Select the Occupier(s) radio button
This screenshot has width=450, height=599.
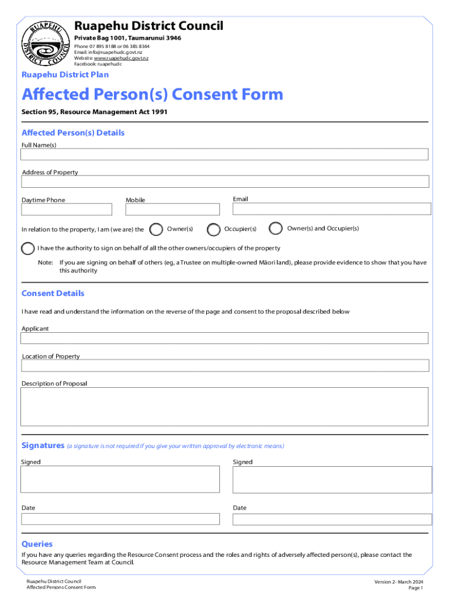pos(214,229)
